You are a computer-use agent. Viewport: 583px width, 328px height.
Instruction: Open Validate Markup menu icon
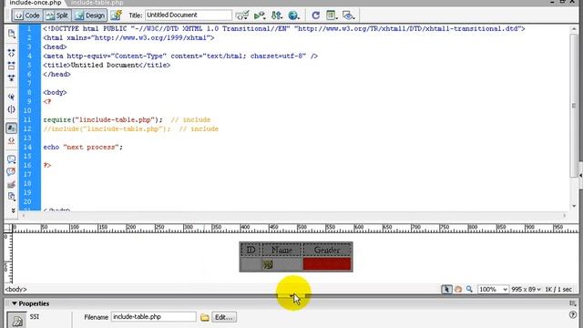pyautogui.click(x=242, y=15)
